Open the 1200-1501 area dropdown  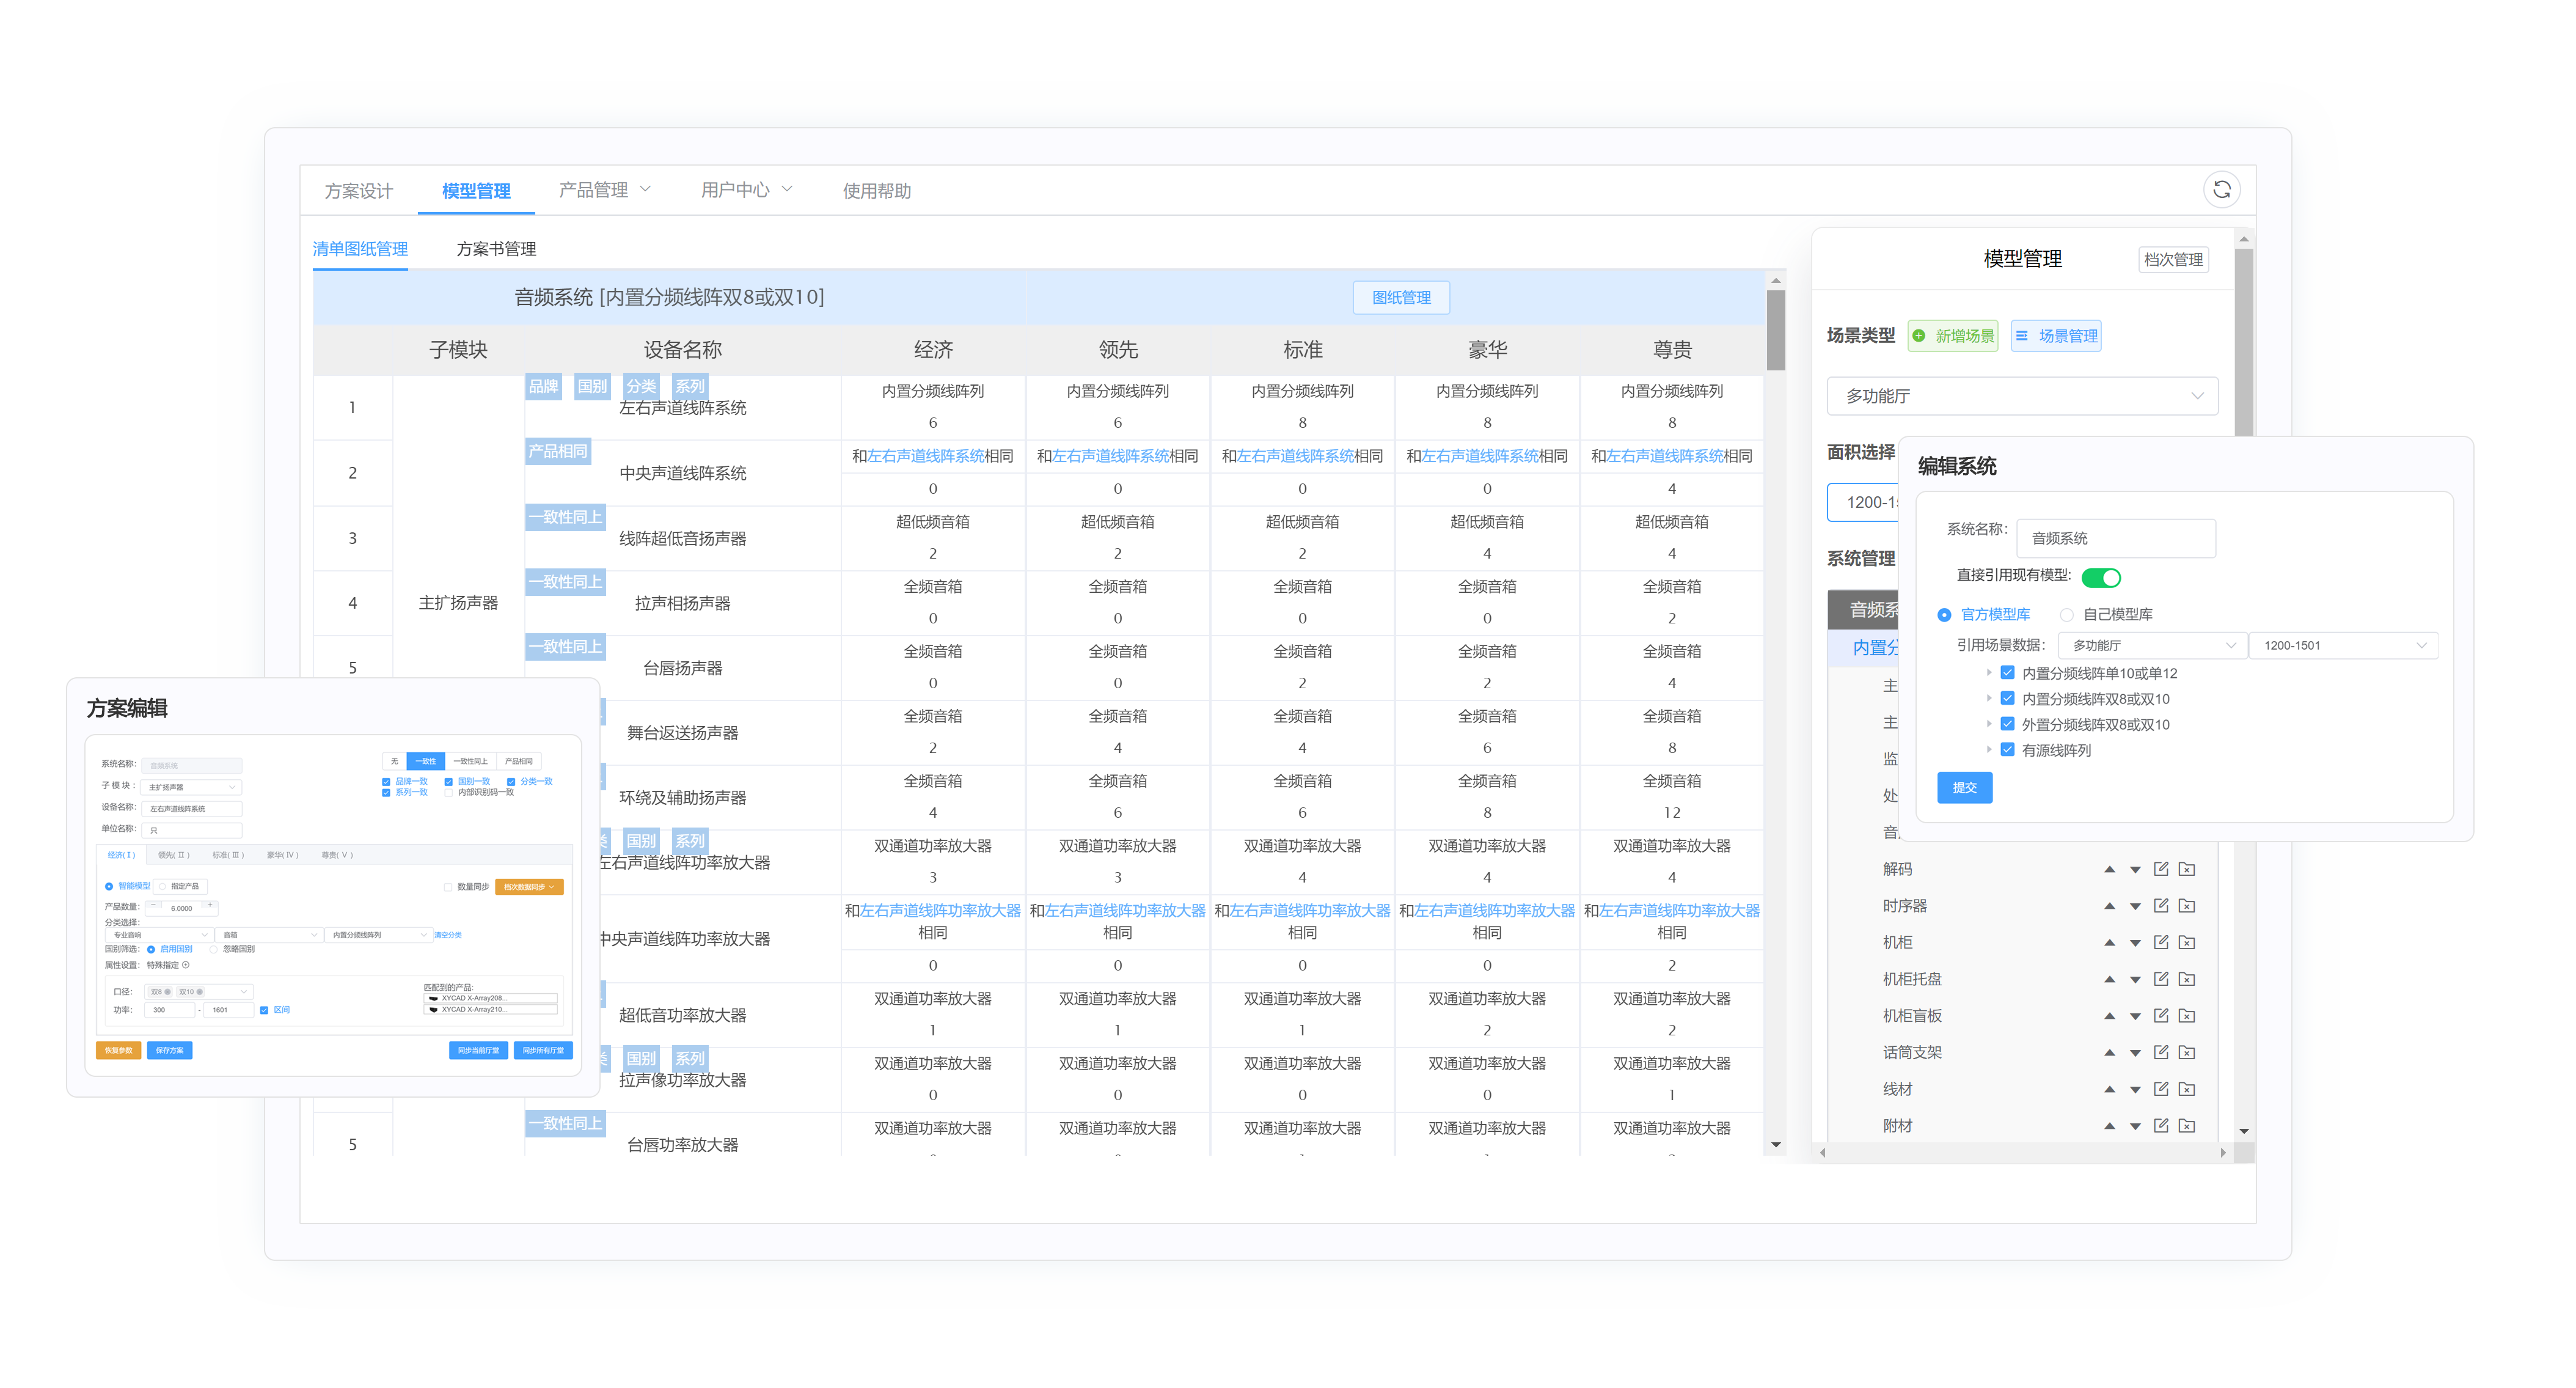(x=2343, y=646)
